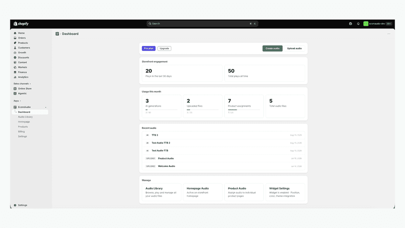Open the Welcome Audio row
Viewport: 405px width, 228px height.
224,166
